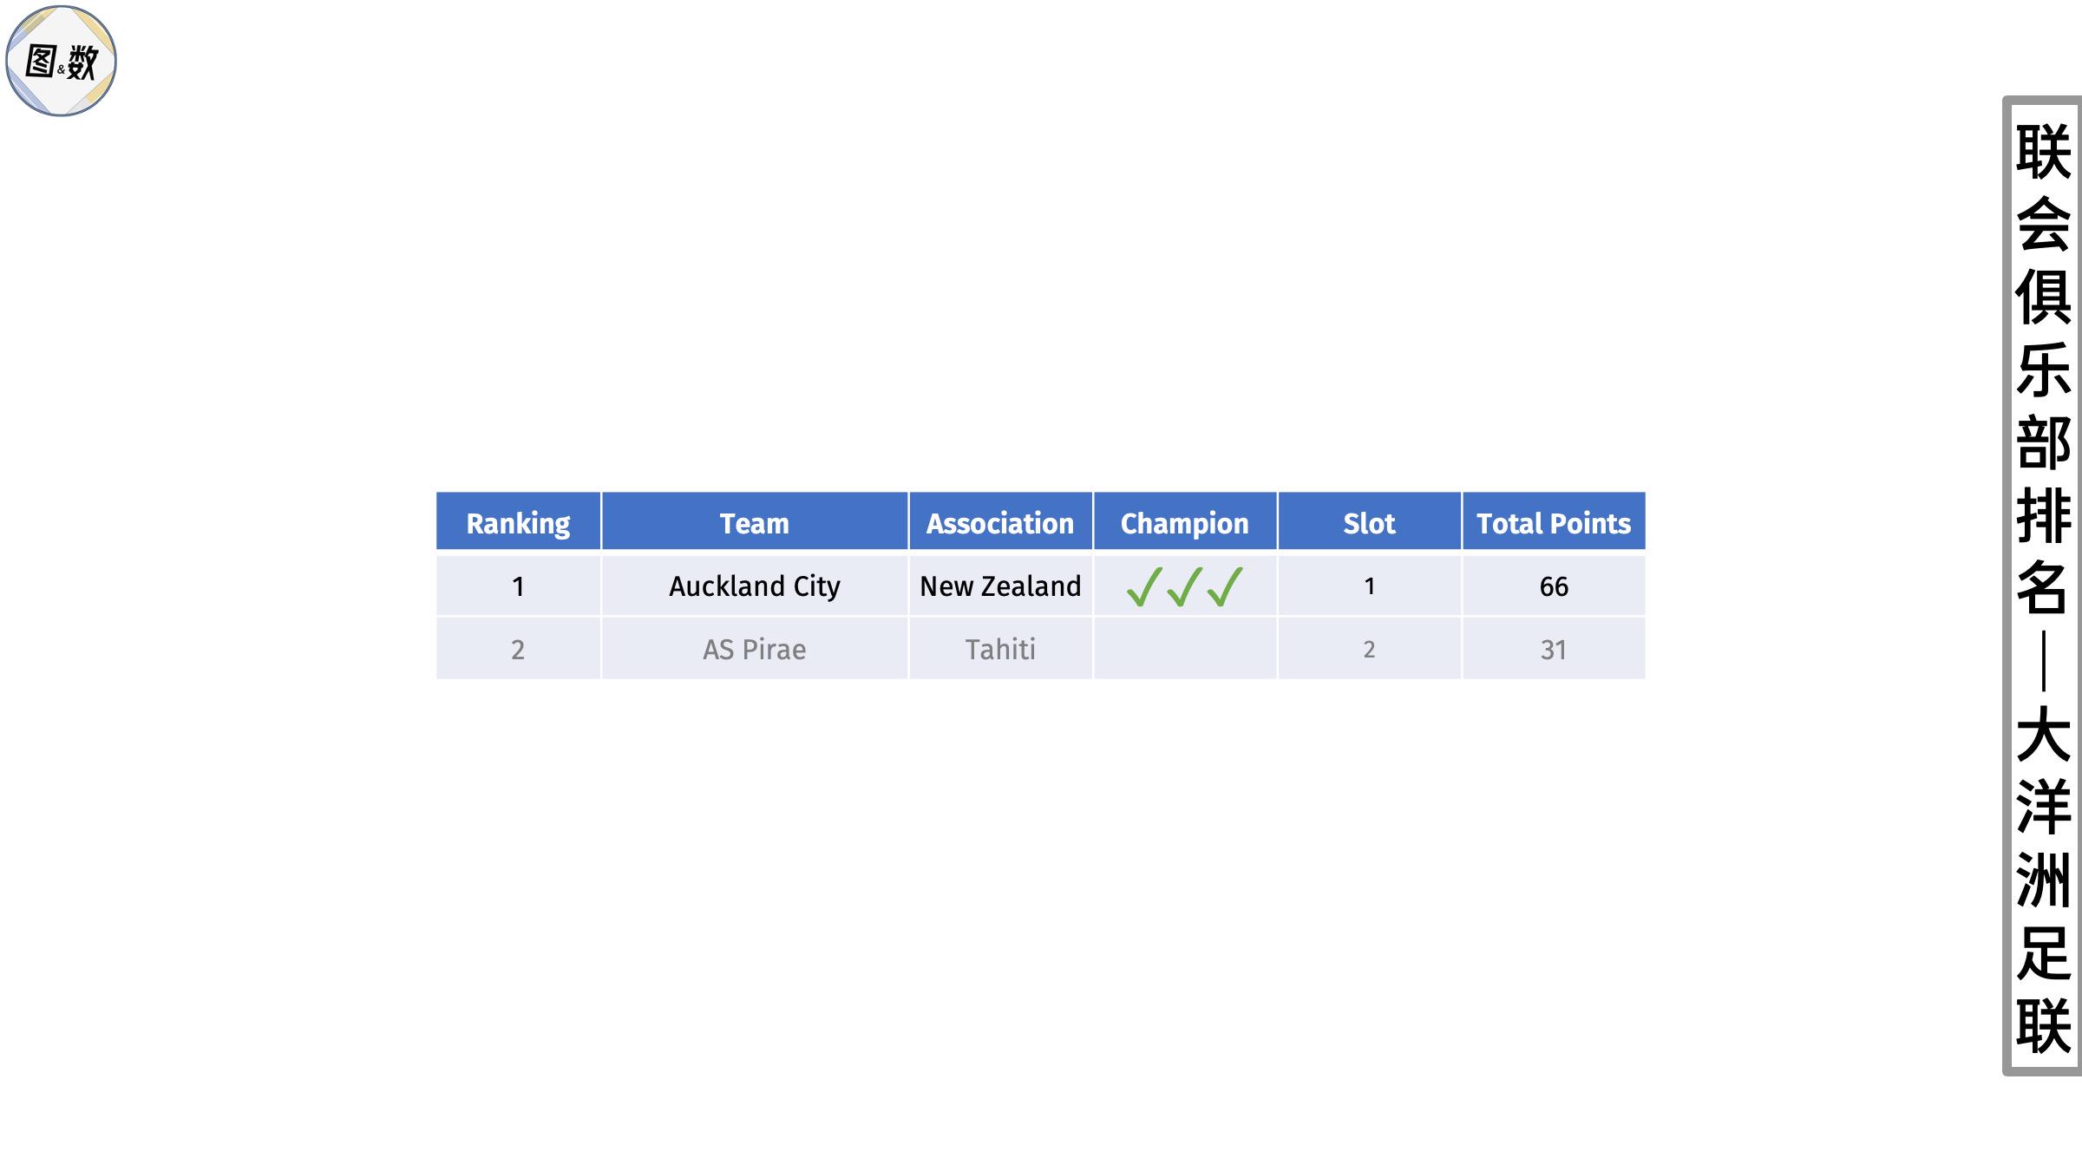Select the 66 total points cell
Image resolution: width=2082 pixels, height=1171 pixels.
tap(1554, 586)
